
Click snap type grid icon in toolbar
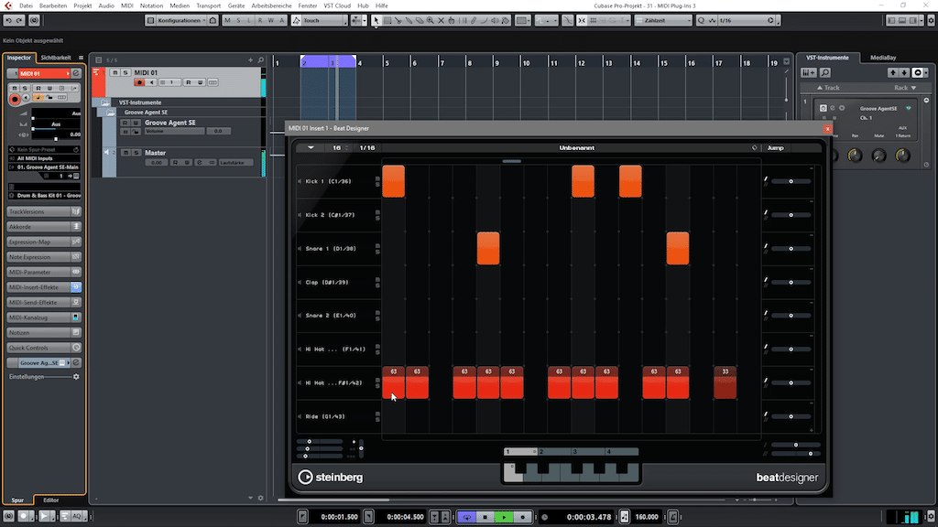593,20
